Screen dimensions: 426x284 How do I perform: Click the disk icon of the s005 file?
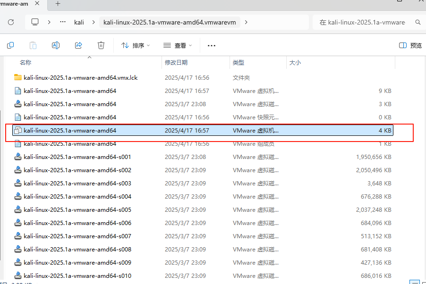18,209
